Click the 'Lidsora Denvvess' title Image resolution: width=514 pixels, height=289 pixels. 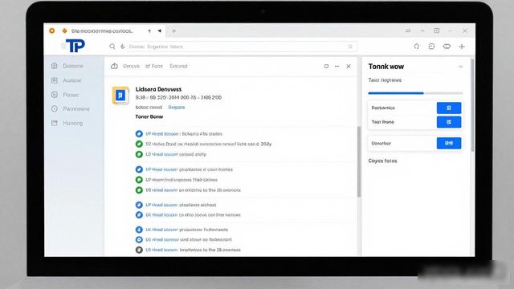coord(158,89)
